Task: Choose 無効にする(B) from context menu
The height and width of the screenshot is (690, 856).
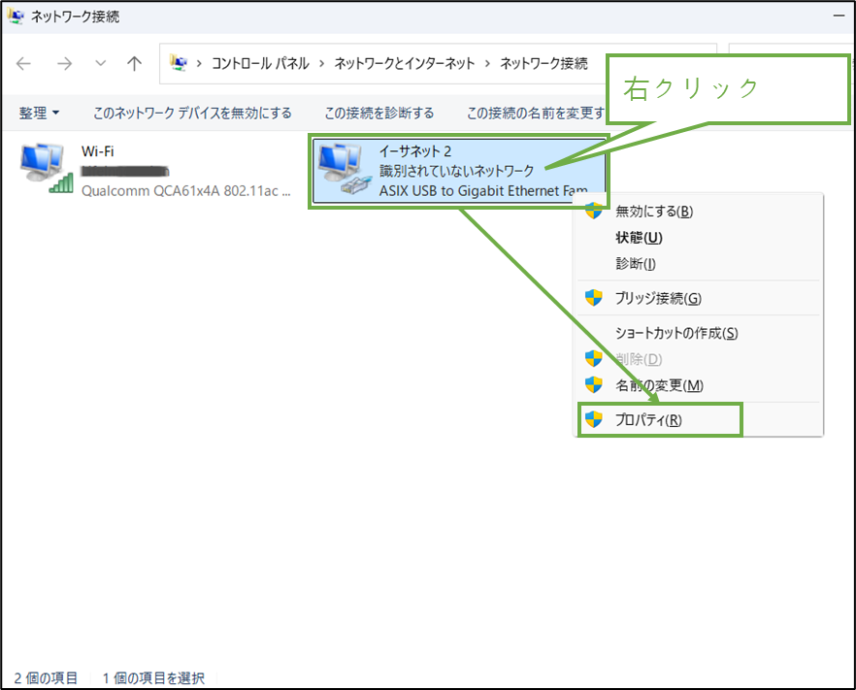Action: (x=699, y=212)
